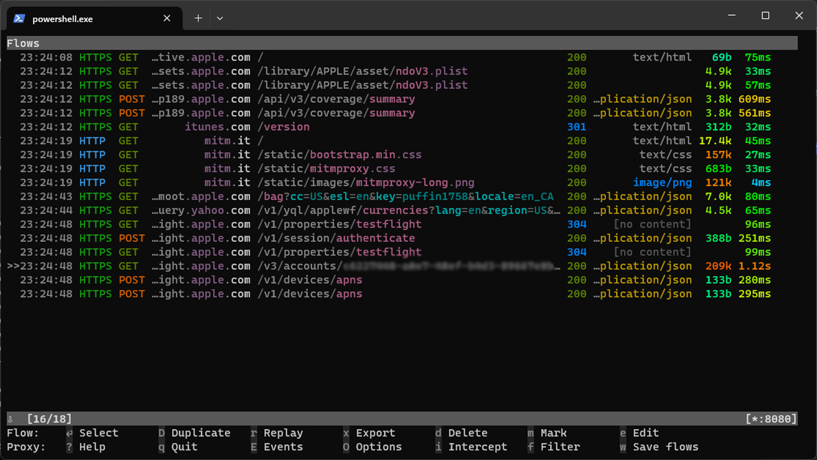This screenshot has width=817, height=460.
Task: Click the 69b response size
Action: click(722, 57)
